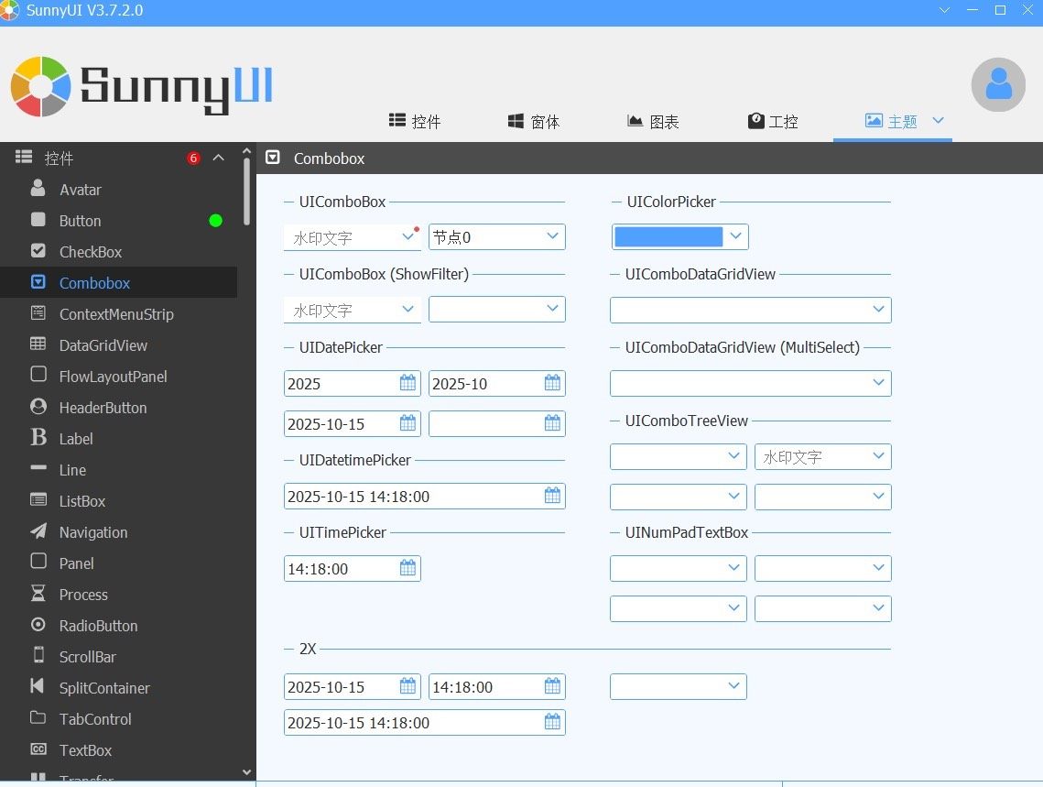This screenshot has width=1043, height=787.
Task: Open the 节点0 combo box dropdown
Action: (552, 236)
